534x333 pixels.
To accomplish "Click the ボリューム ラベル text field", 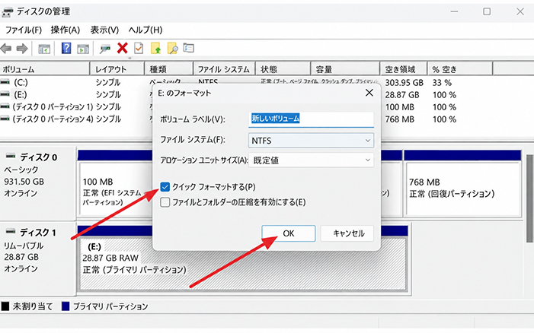I will pyautogui.click(x=311, y=119).
